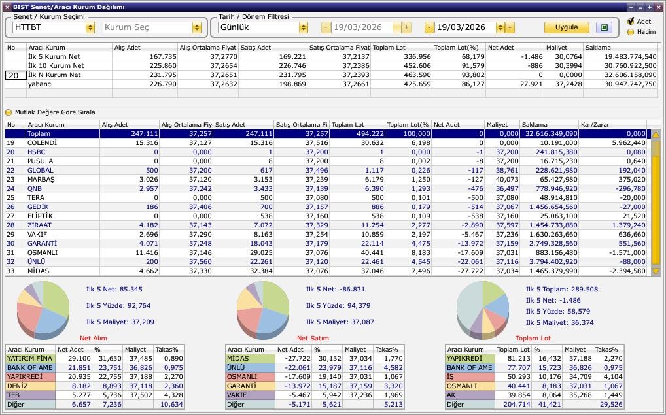Export data with the Excel icon
The height and width of the screenshot is (415, 666).
[x=604, y=27]
